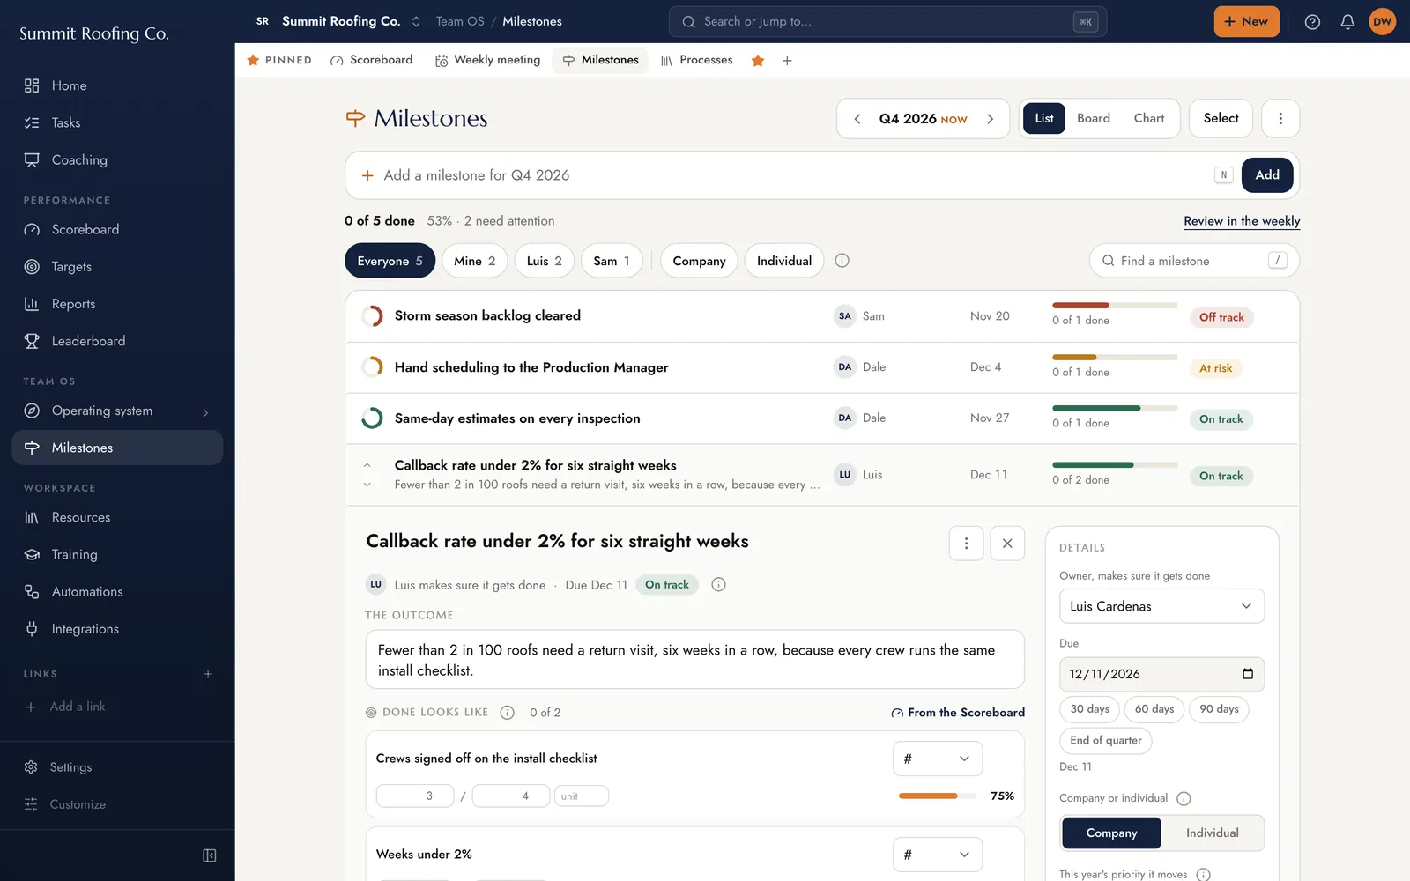Open the Callback rate detail kebab menu

pyautogui.click(x=966, y=544)
